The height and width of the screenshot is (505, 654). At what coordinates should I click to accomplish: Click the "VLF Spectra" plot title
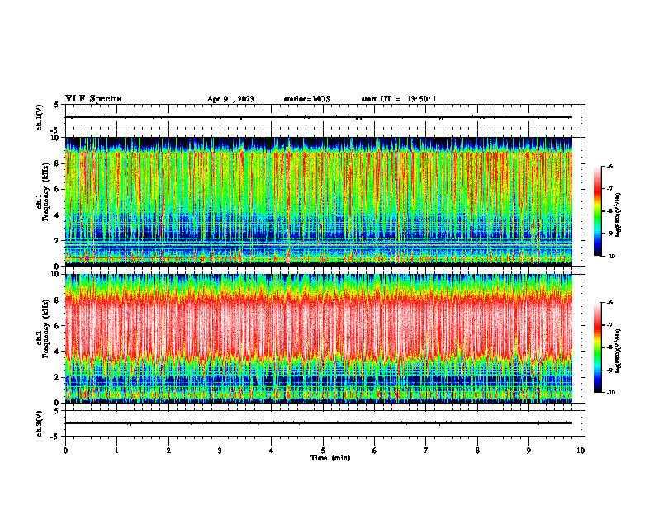coord(93,99)
